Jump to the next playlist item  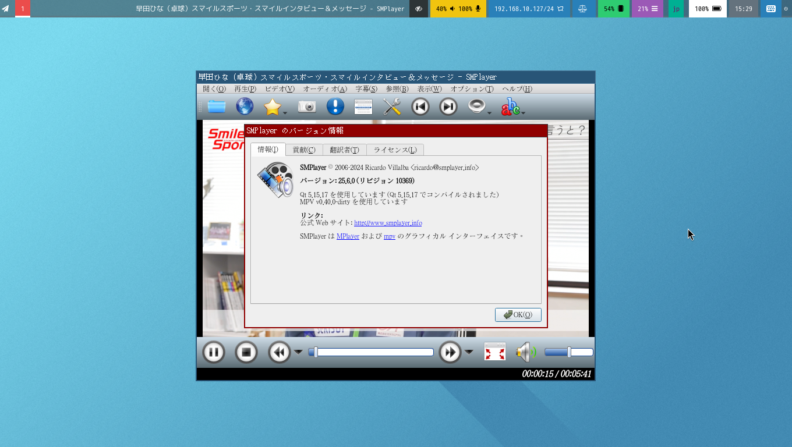(x=448, y=107)
